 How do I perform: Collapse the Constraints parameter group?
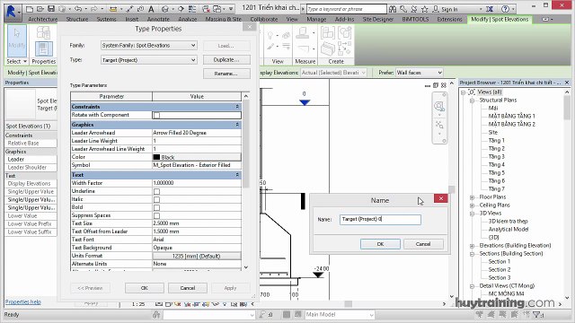(x=237, y=107)
